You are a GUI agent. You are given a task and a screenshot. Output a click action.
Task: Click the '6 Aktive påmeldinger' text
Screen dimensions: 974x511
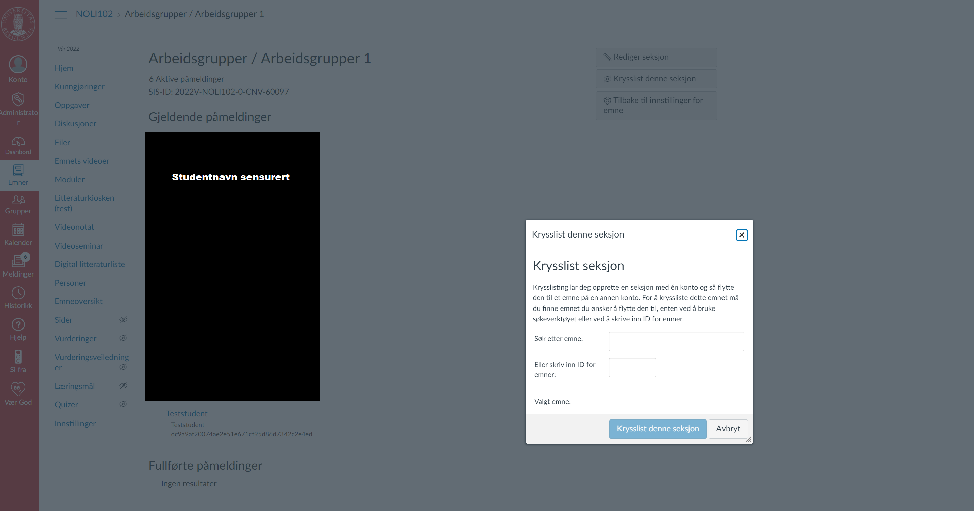tap(187, 79)
